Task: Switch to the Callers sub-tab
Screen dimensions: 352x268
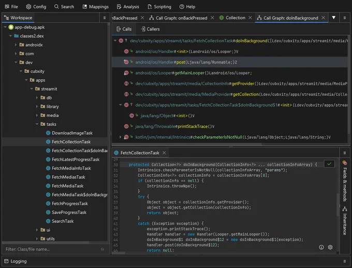Action: 150,29
